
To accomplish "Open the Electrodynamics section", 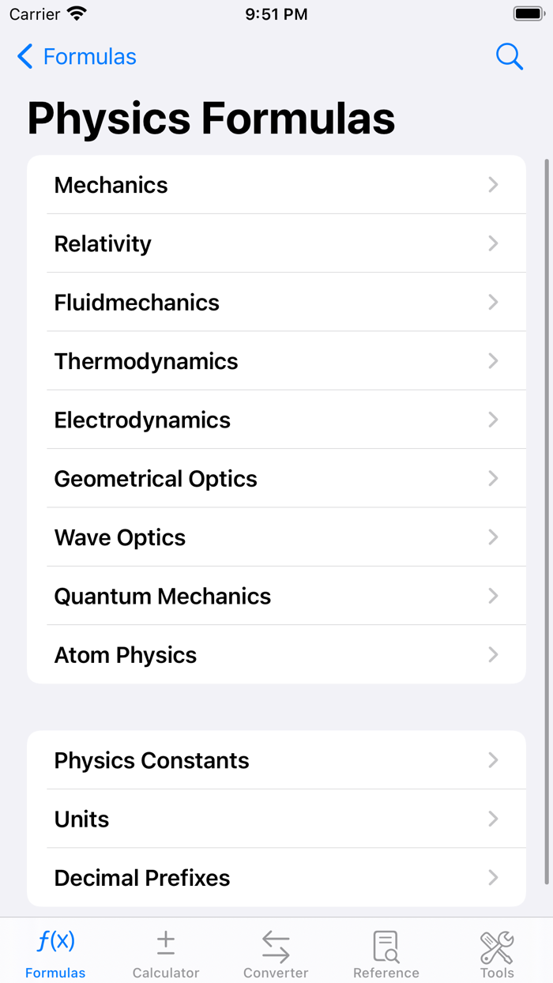I will tap(276, 420).
